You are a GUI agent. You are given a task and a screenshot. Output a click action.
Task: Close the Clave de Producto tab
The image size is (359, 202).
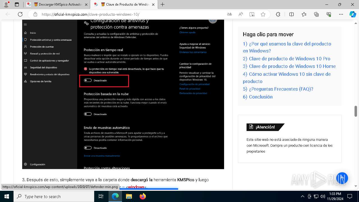153,4
